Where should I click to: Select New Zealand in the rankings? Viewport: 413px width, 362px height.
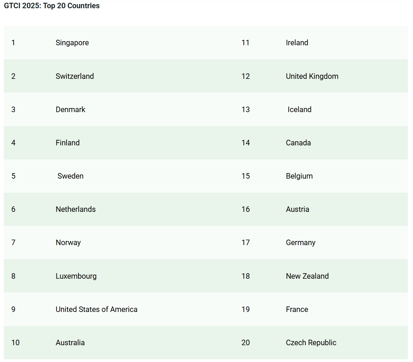(x=307, y=276)
